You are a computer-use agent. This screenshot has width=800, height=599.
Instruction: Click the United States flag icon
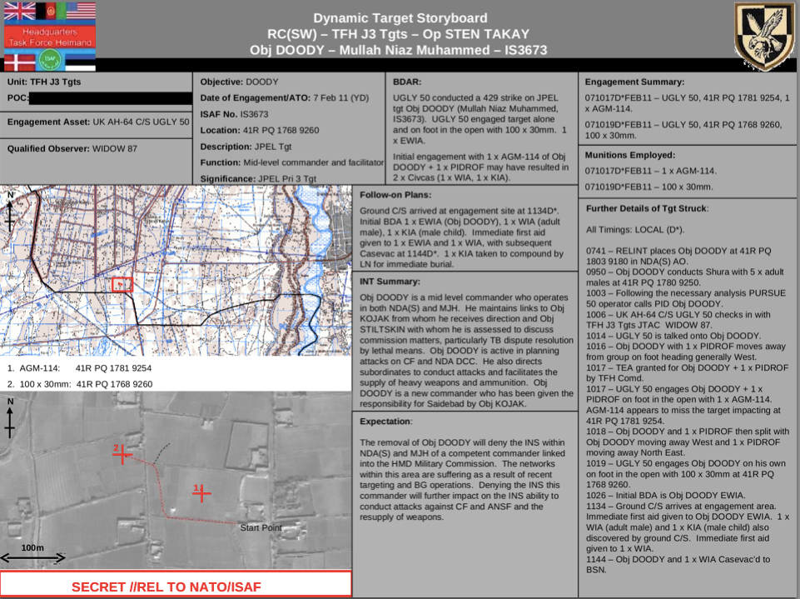click(81, 11)
